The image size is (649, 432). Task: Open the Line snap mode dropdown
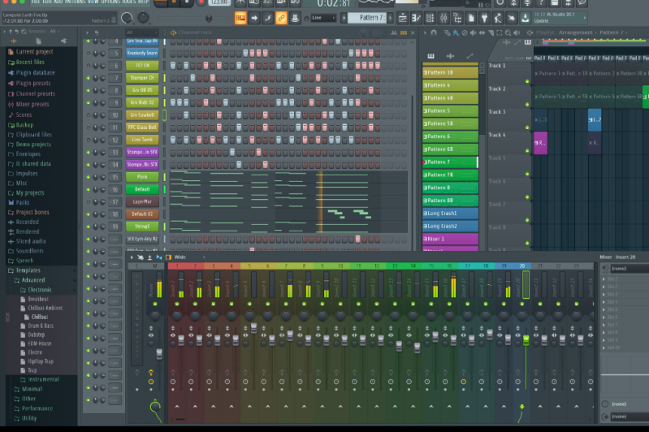(323, 17)
